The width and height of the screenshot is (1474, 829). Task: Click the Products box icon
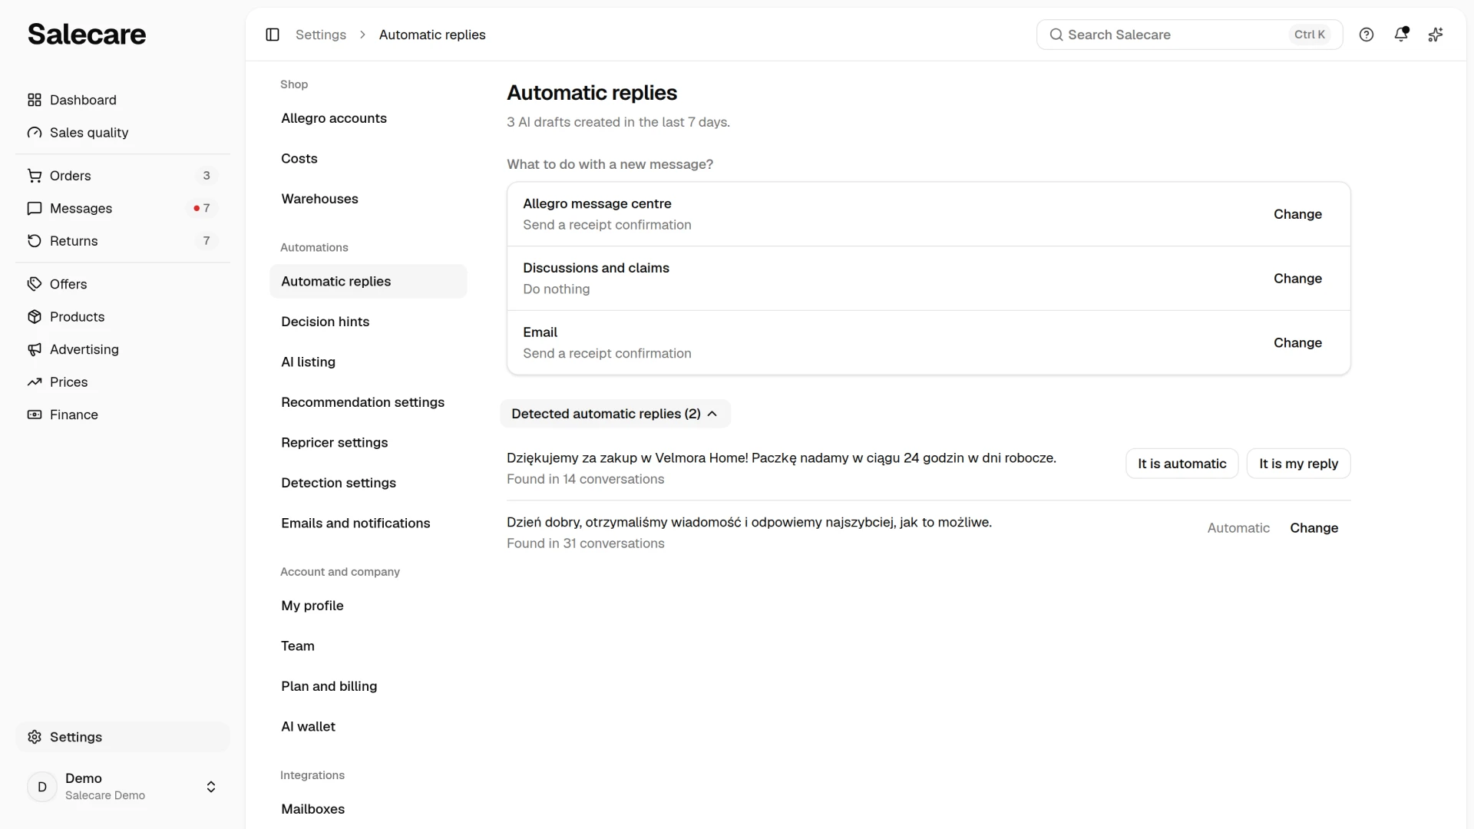pyautogui.click(x=35, y=317)
